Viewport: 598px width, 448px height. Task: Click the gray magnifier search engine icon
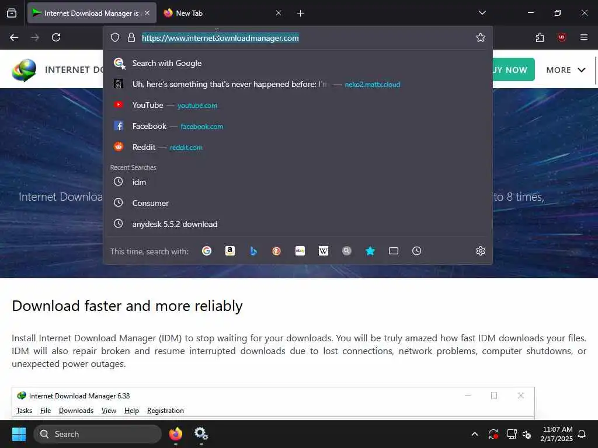coord(347,251)
